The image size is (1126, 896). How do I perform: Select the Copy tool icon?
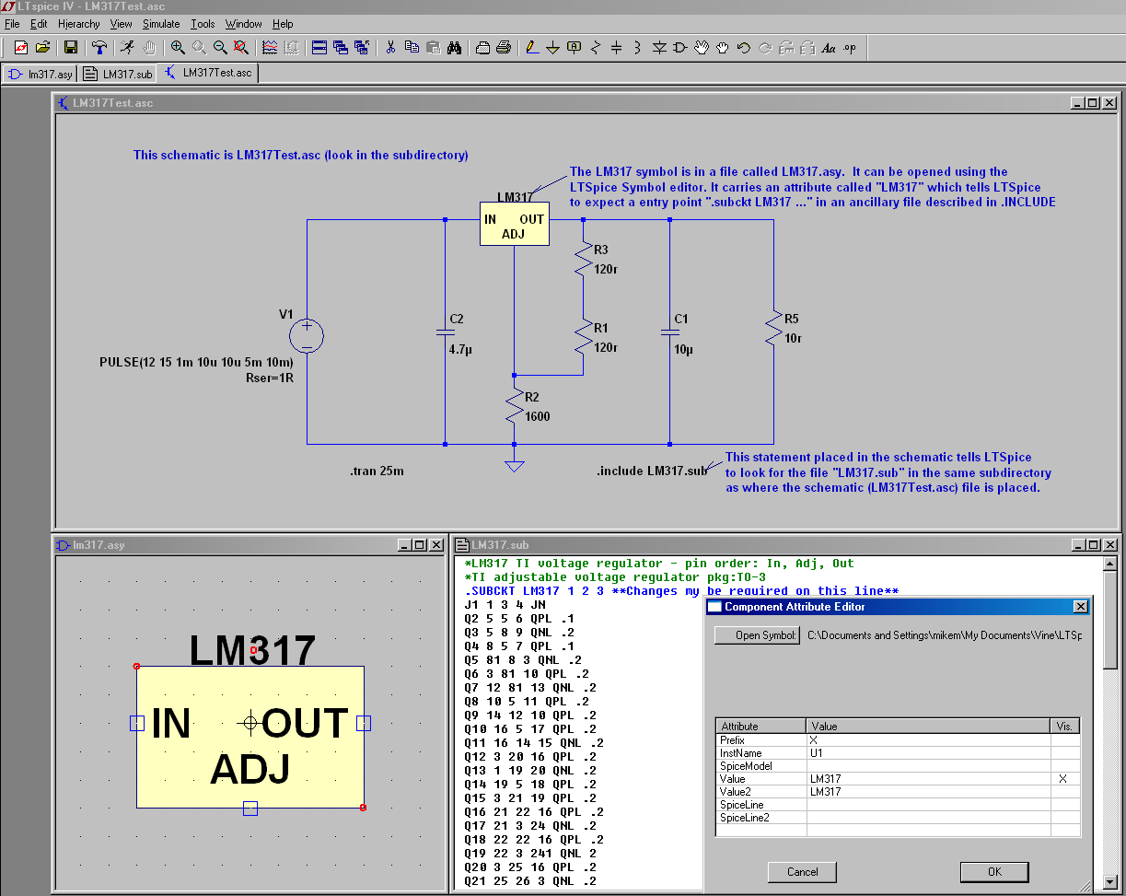[412, 48]
